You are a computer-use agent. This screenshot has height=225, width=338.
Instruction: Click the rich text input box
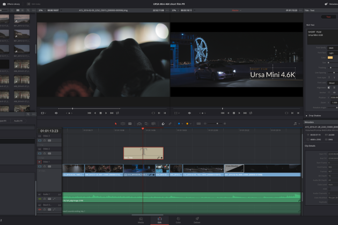(322, 37)
